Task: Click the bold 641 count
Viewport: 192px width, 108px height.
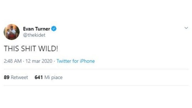Action: click(x=39, y=77)
